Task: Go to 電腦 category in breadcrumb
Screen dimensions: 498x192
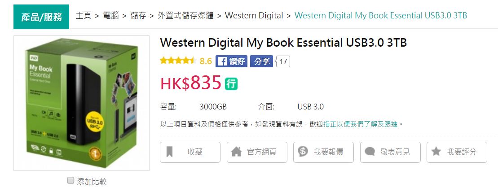Action: tap(111, 16)
